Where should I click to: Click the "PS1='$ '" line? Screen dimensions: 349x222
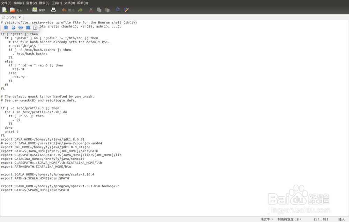(20, 77)
